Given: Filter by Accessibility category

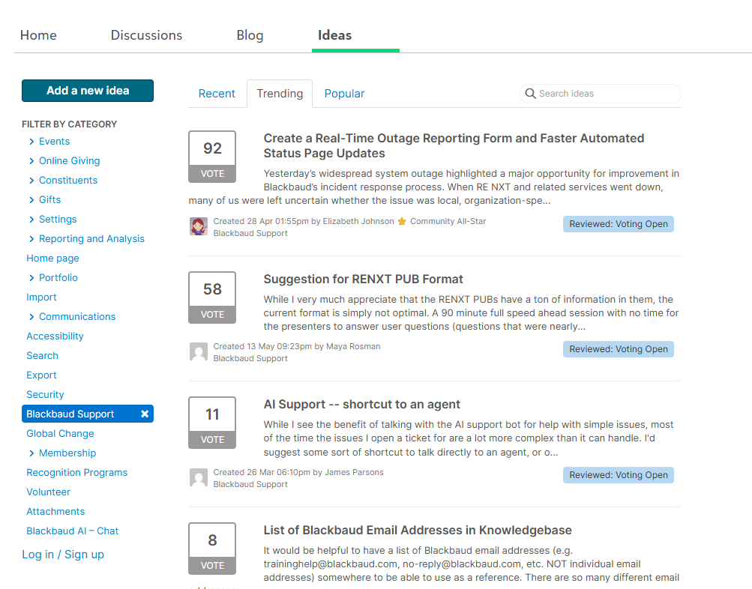Looking at the screenshot, I should (x=55, y=336).
